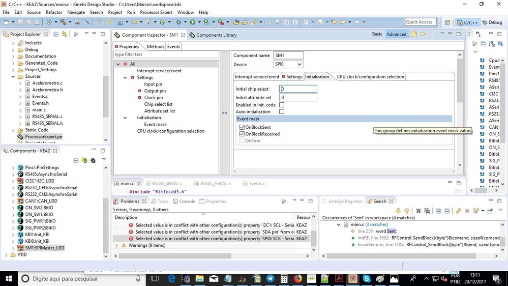
Task: Open the RS485_SERIAL.c editor tab
Action: 164,184
